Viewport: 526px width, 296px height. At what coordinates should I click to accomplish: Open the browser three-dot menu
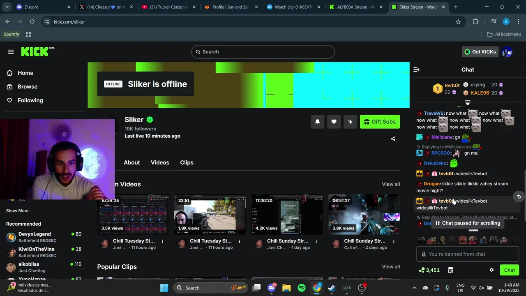point(518,22)
